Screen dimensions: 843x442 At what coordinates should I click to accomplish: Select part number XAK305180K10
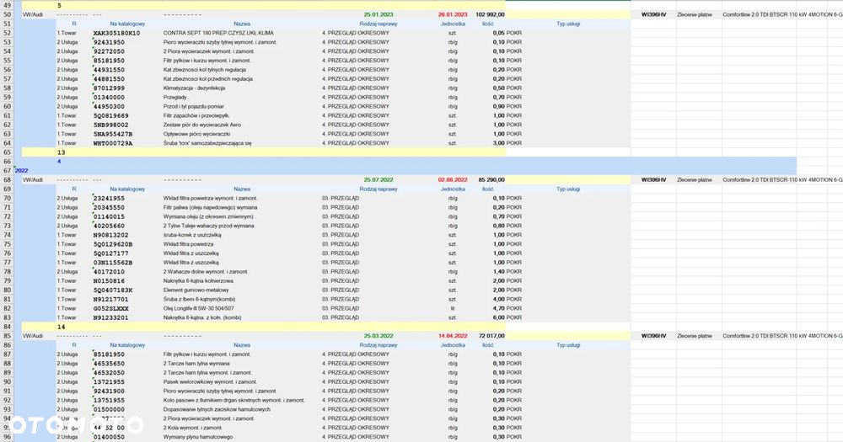click(x=116, y=33)
